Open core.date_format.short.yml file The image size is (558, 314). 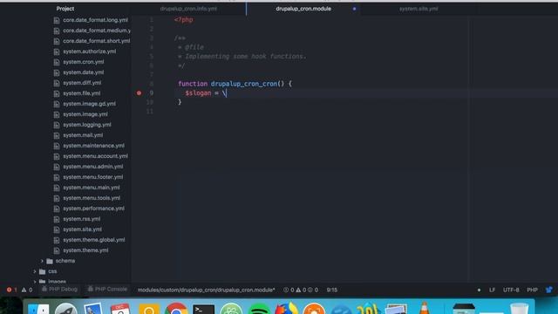[97, 41]
